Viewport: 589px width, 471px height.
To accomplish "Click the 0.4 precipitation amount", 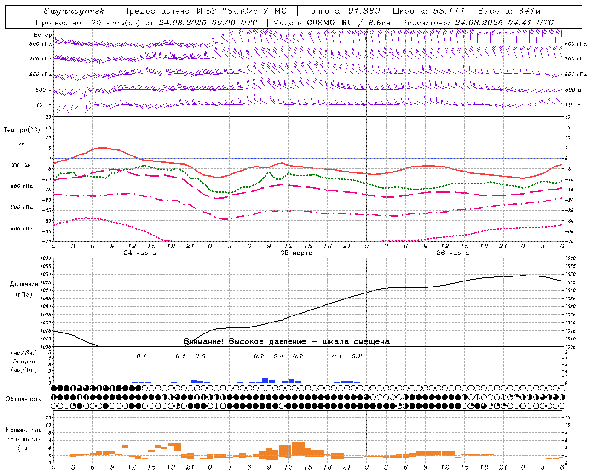I will point(278,356).
